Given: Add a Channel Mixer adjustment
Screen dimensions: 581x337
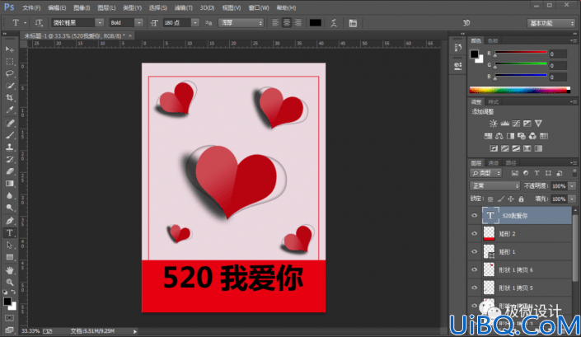Looking at the screenshot, I should point(532,136).
